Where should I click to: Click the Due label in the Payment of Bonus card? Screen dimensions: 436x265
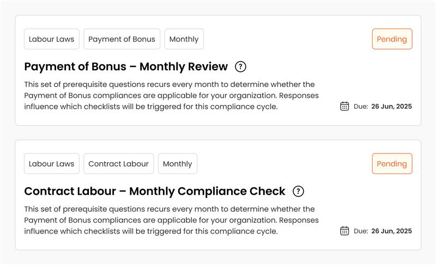(x=360, y=107)
